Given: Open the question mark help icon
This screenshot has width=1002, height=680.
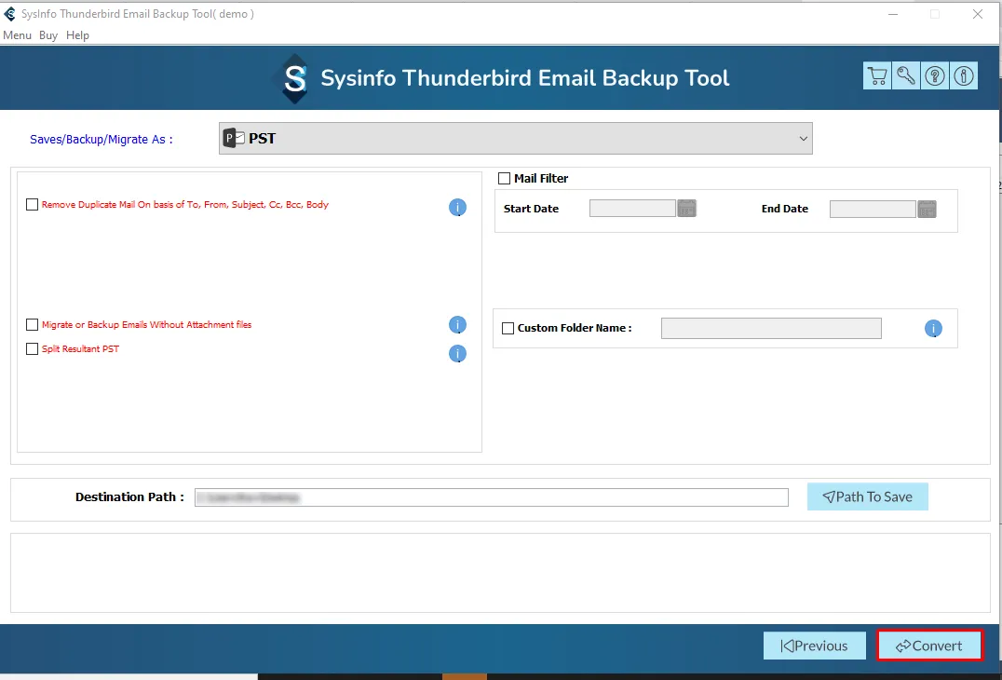Looking at the screenshot, I should [x=935, y=76].
